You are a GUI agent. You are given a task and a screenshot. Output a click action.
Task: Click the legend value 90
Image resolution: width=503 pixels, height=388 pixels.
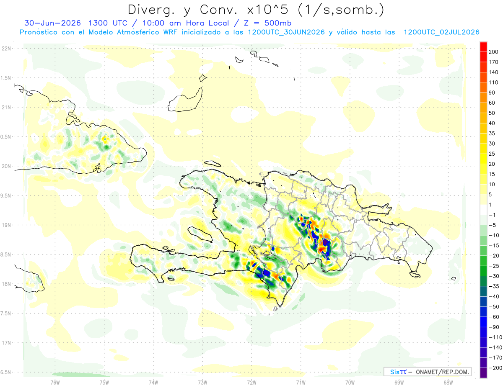click(x=493, y=93)
